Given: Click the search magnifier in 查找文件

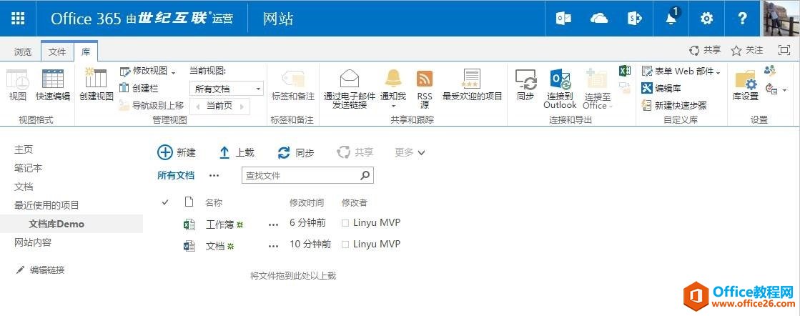Looking at the screenshot, I should pyautogui.click(x=365, y=175).
